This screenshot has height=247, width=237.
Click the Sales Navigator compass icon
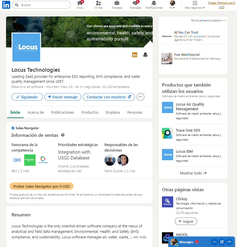coord(13,128)
